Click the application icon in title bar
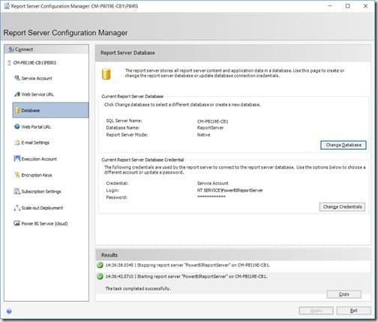378x322 pixels. [7, 6]
